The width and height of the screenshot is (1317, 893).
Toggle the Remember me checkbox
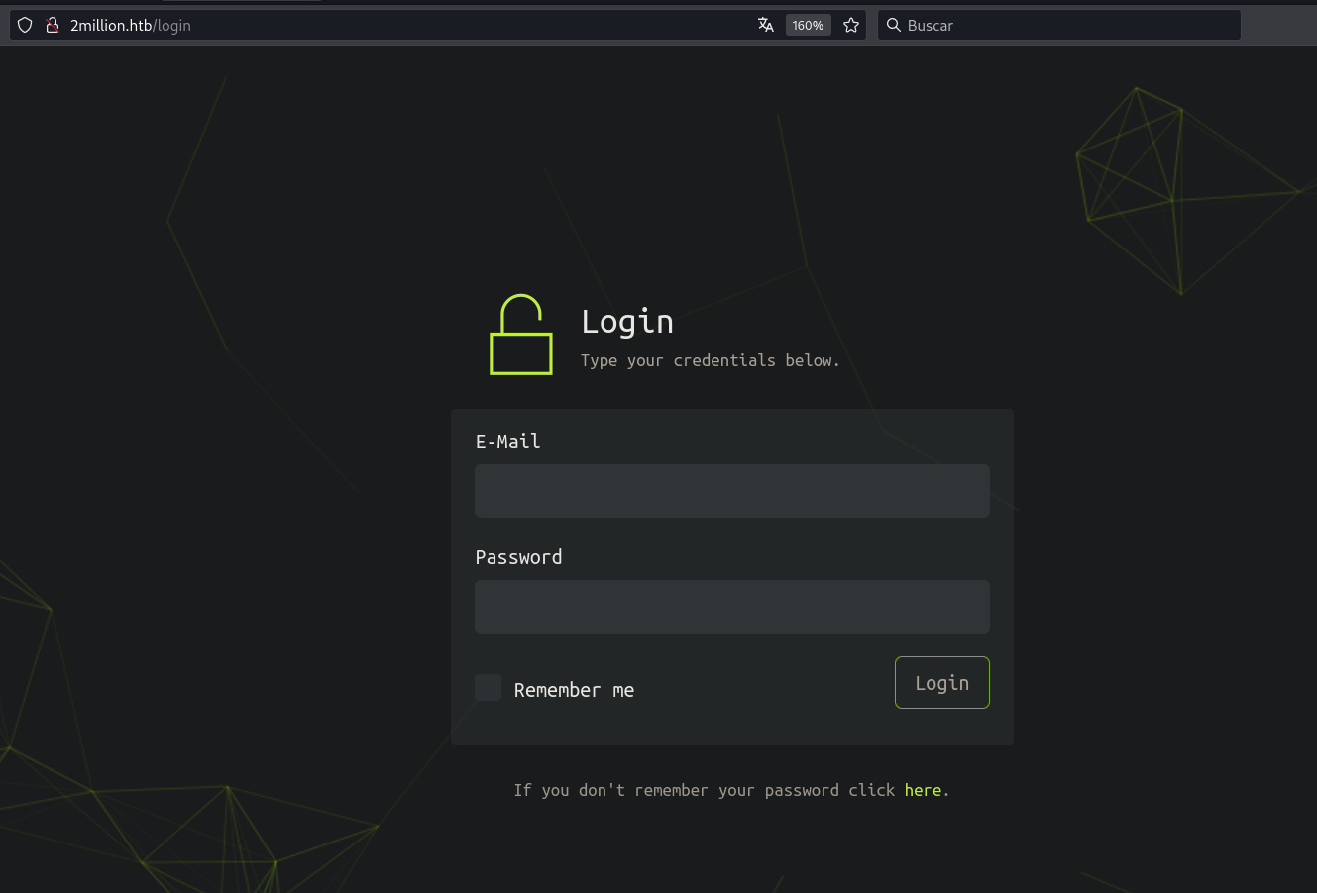pos(488,688)
